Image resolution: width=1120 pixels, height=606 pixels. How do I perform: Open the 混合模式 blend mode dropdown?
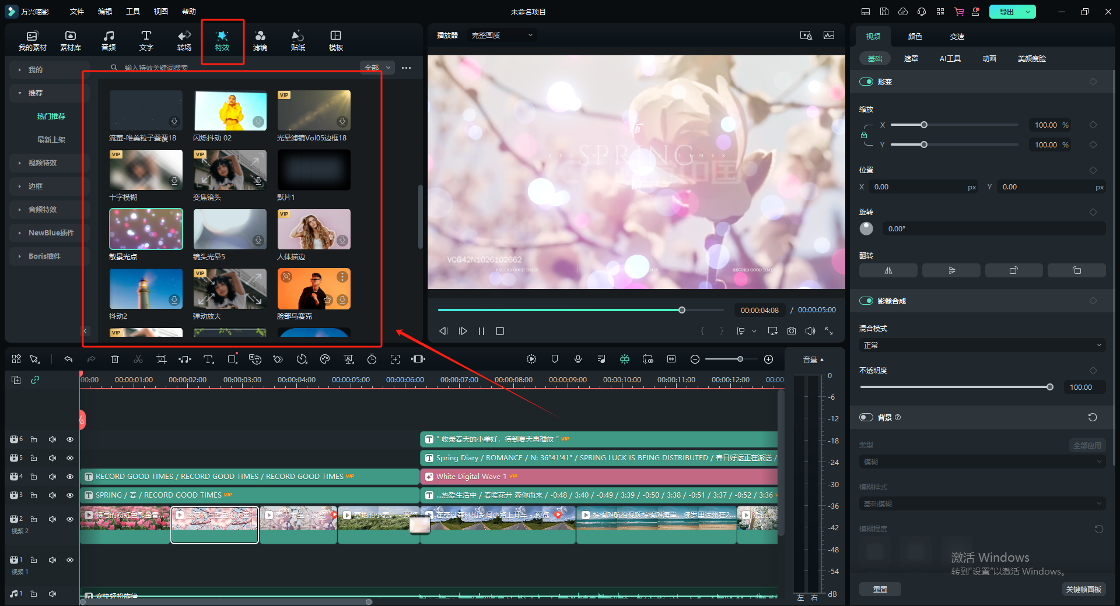click(982, 346)
